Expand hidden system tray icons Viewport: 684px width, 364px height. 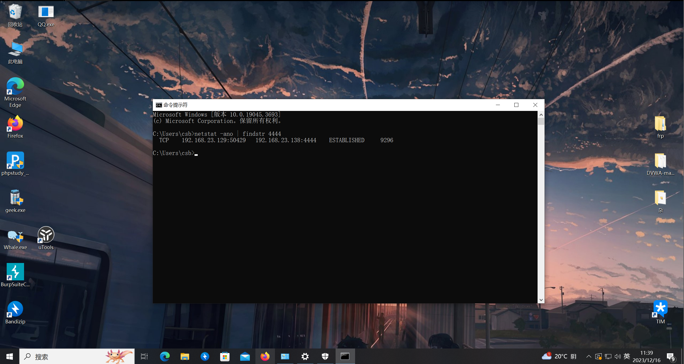589,356
